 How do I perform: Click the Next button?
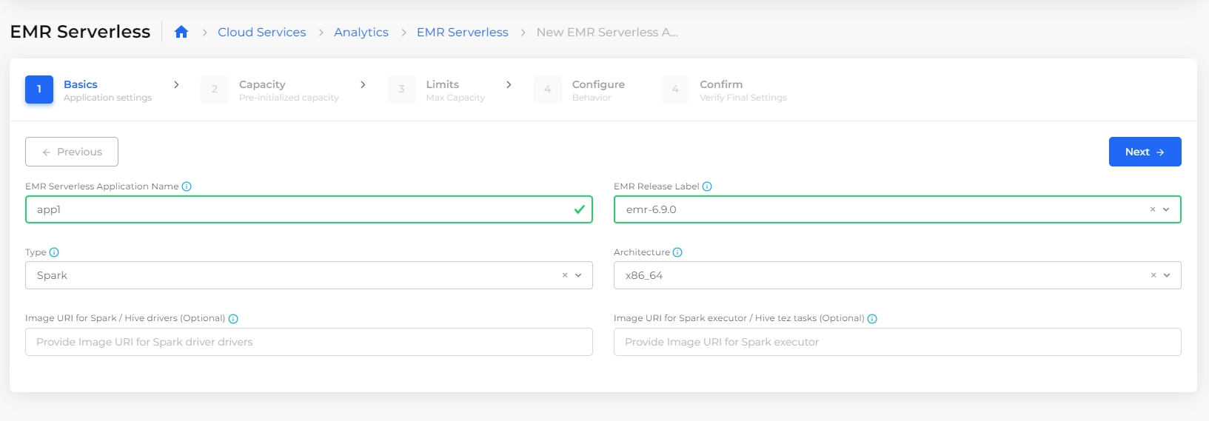1145,152
